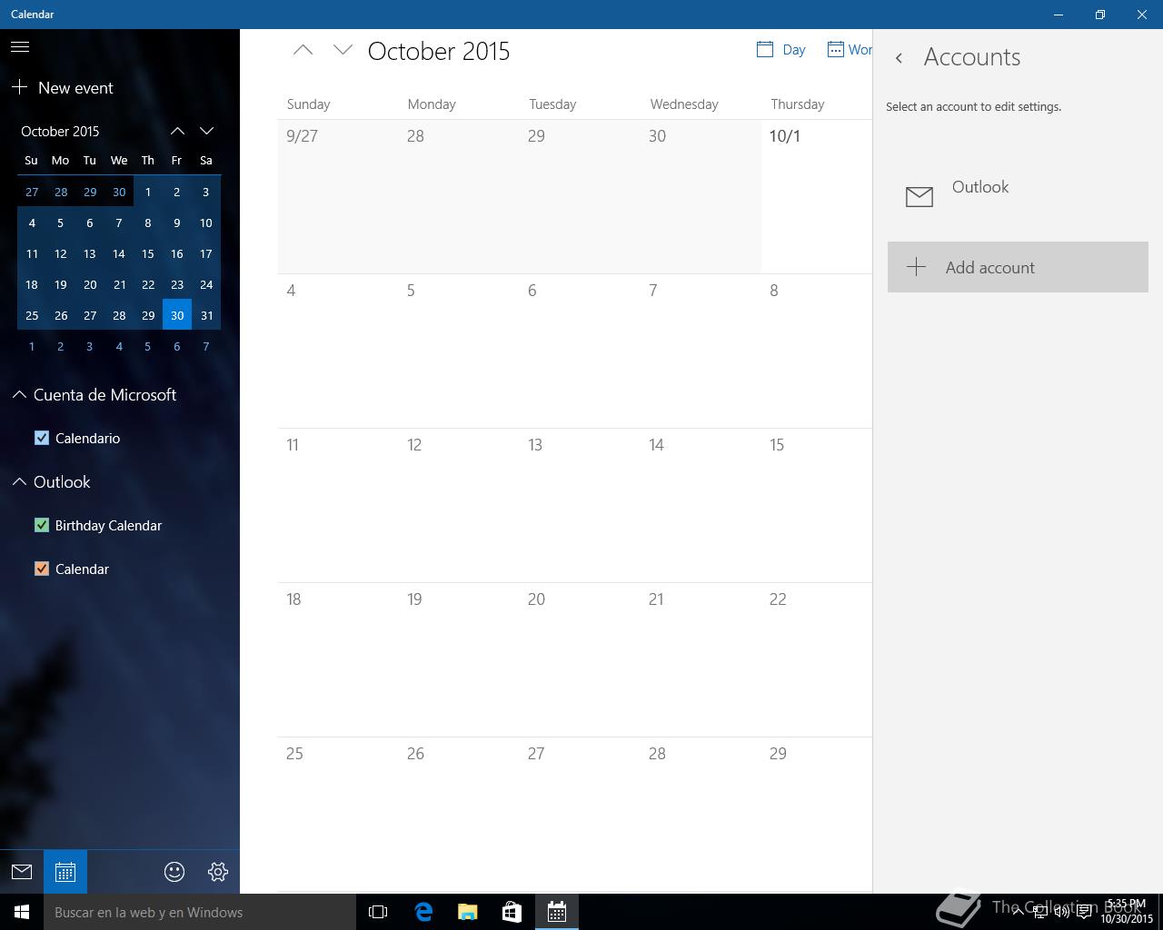Viewport: 1163px width, 930px height.
Task: Select November 4 in the mini calendar
Action: coord(119,346)
